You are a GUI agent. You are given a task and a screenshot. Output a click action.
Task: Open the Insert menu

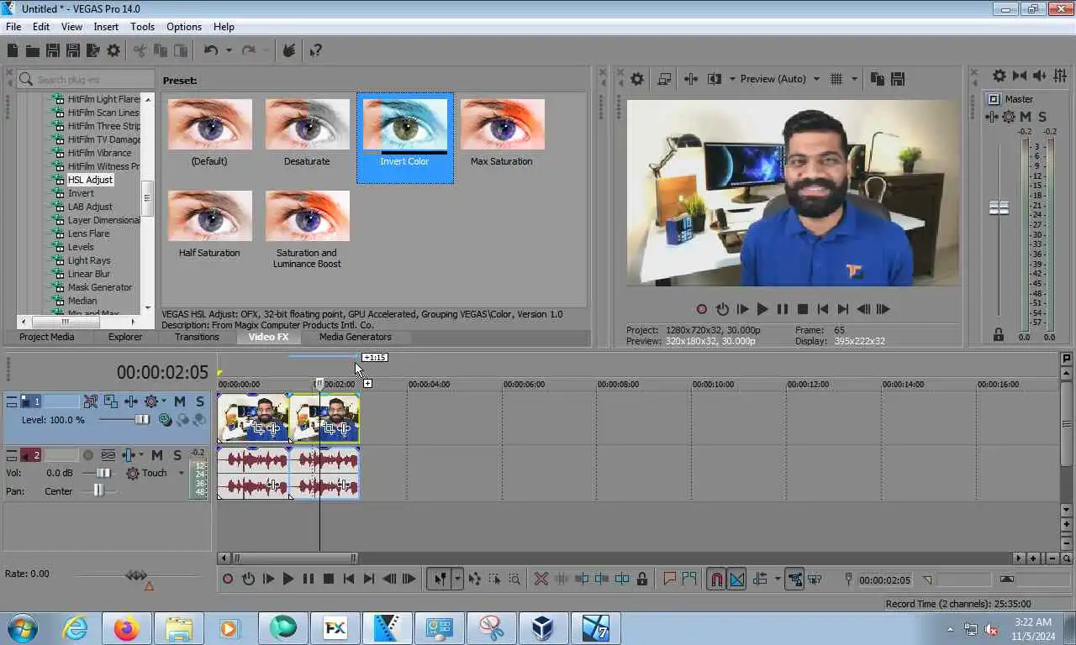click(106, 27)
